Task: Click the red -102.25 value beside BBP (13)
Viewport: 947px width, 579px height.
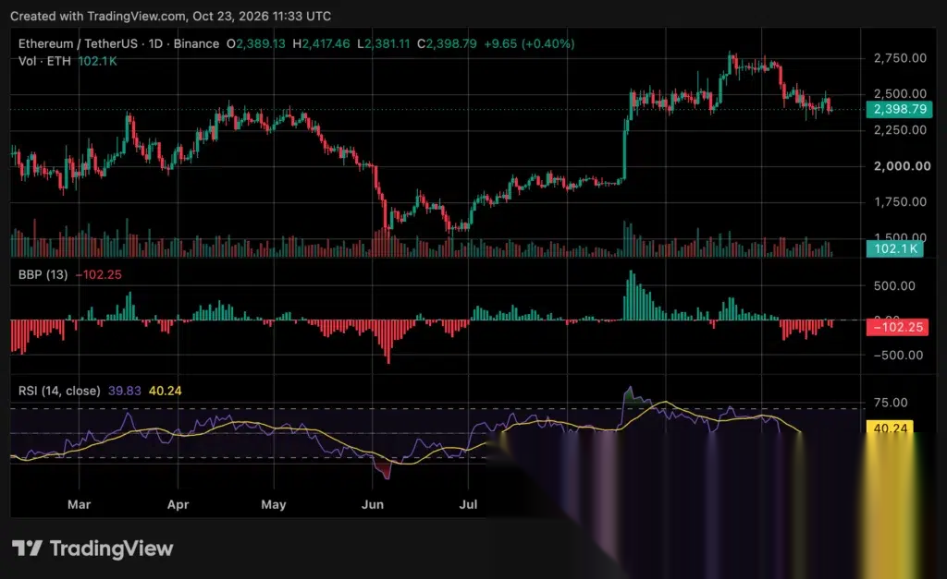Action: coord(98,274)
